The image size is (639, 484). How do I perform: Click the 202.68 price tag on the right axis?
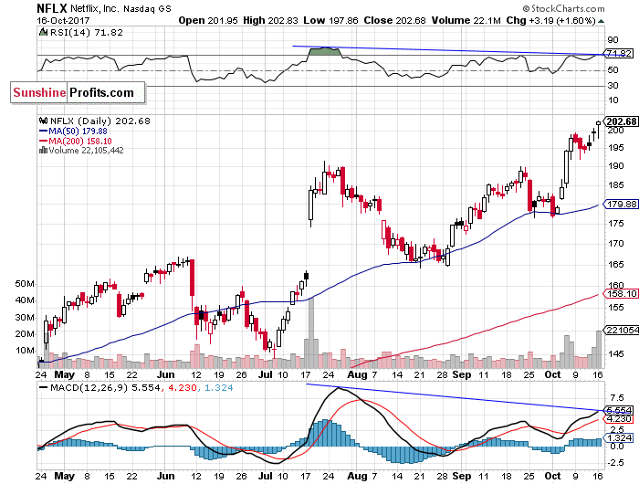621,121
